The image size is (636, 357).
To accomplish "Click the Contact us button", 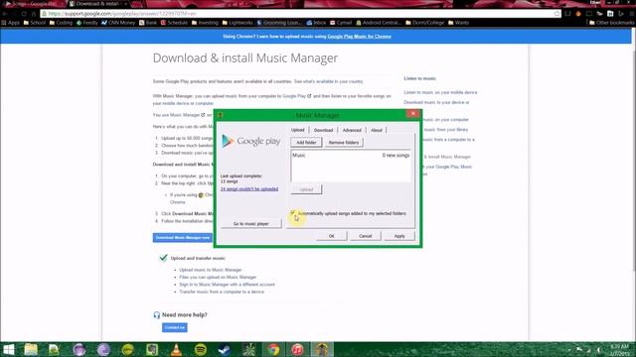I will click(x=175, y=327).
